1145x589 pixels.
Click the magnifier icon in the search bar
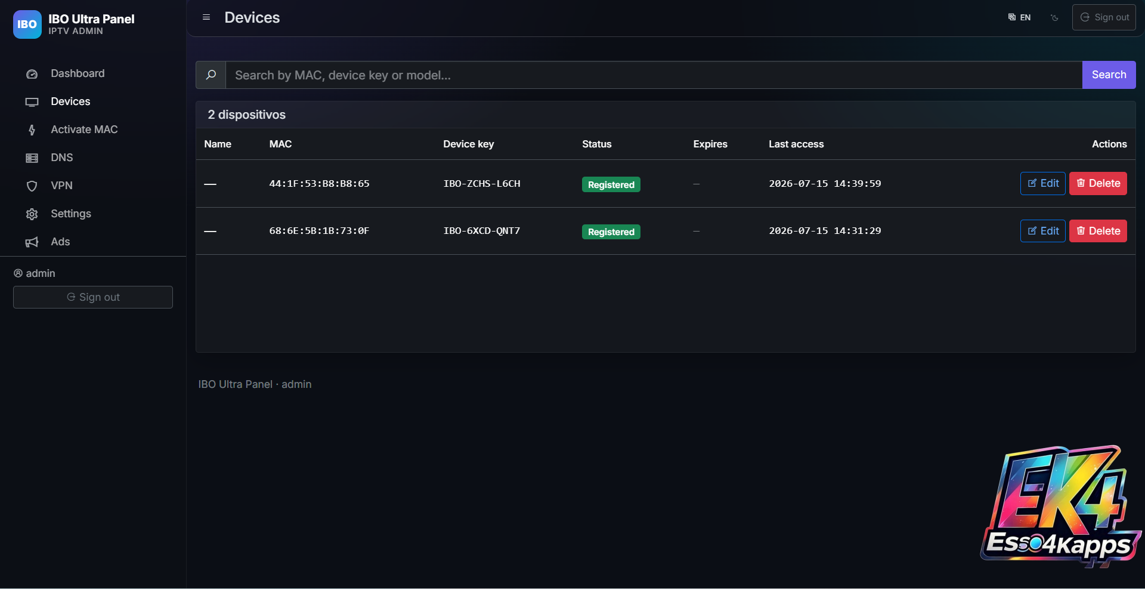211,75
